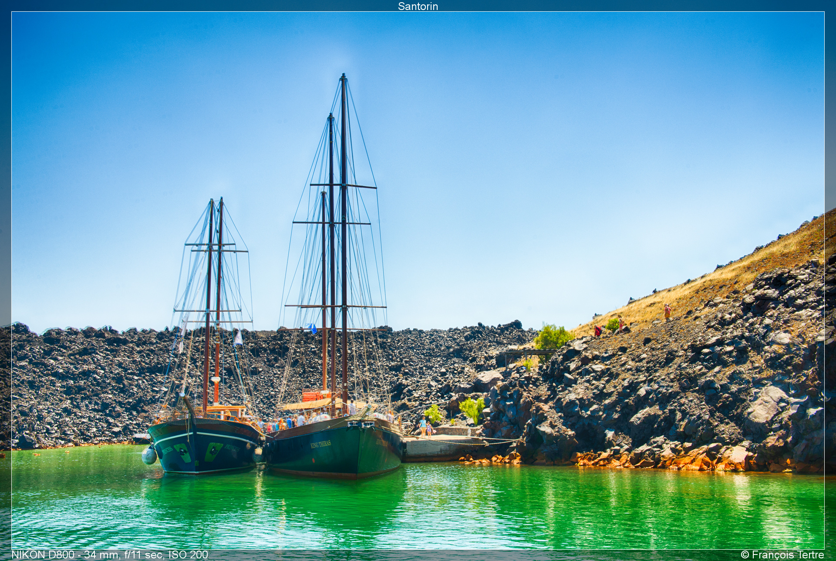Click the 'NIKON D800 - 34 mm, f/11 sec, ISO 200' caption
836x561 pixels.
click(x=110, y=555)
